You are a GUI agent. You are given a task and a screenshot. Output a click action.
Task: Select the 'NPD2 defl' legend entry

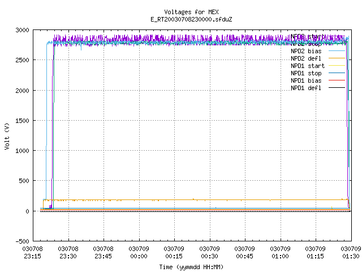[x=306, y=58]
